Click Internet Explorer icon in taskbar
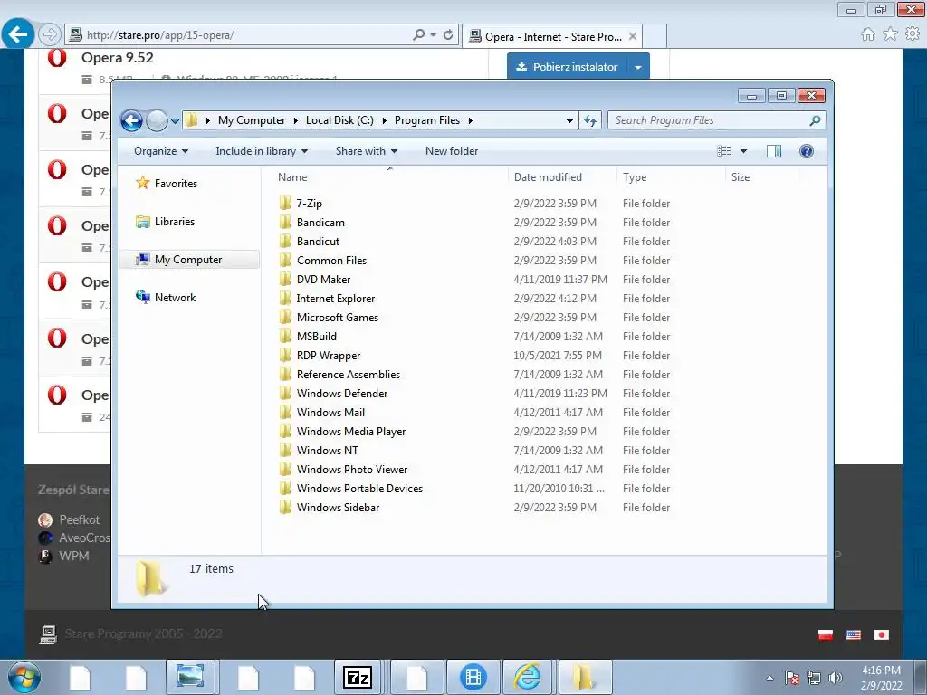927x695 pixels. tap(528, 677)
